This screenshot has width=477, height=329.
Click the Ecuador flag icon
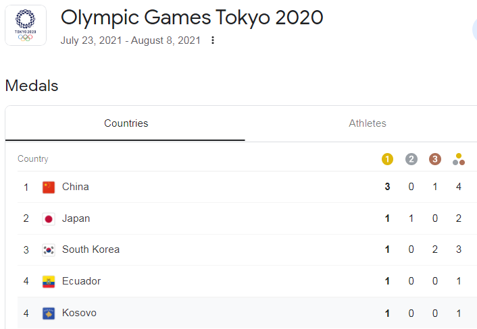pos(49,281)
